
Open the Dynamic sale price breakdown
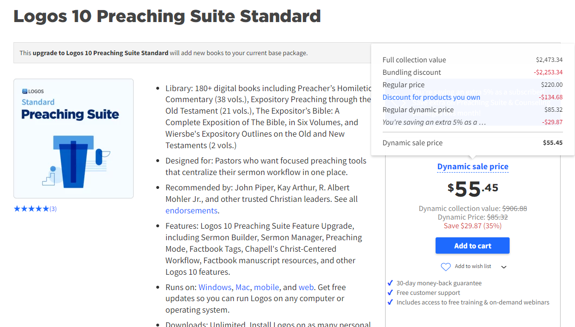click(473, 166)
